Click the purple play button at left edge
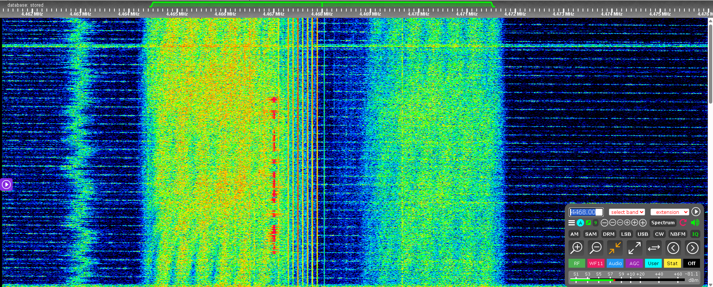 6,184
